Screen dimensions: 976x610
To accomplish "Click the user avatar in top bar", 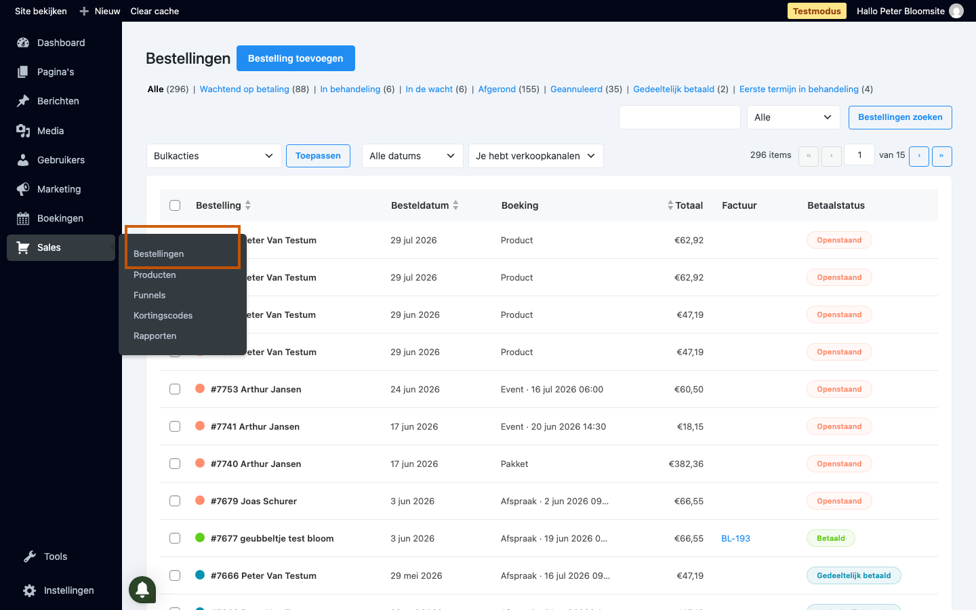I will click(x=956, y=11).
